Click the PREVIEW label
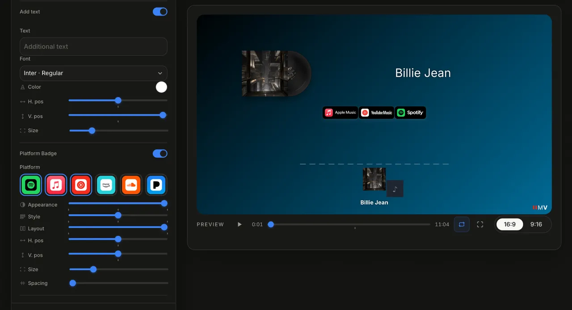The image size is (572, 310). pos(210,224)
